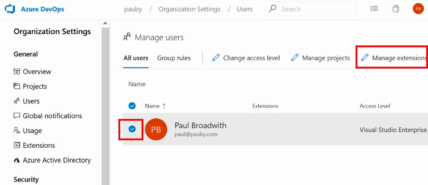
Task: Select Users in the sidebar
Action: 31,101
